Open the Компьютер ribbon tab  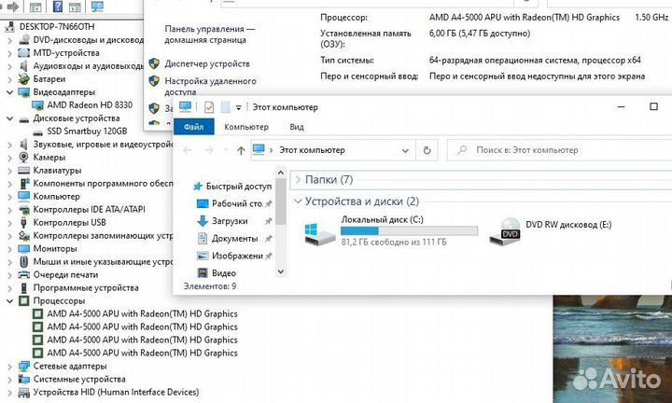(x=246, y=127)
